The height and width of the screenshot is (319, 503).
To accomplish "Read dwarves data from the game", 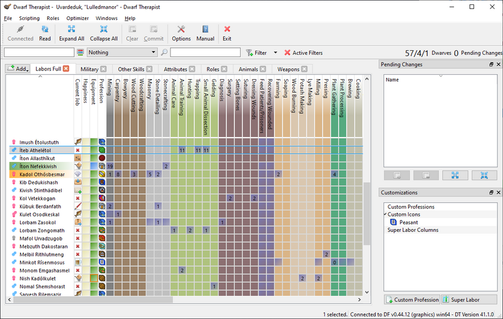I will pyautogui.click(x=45, y=33).
